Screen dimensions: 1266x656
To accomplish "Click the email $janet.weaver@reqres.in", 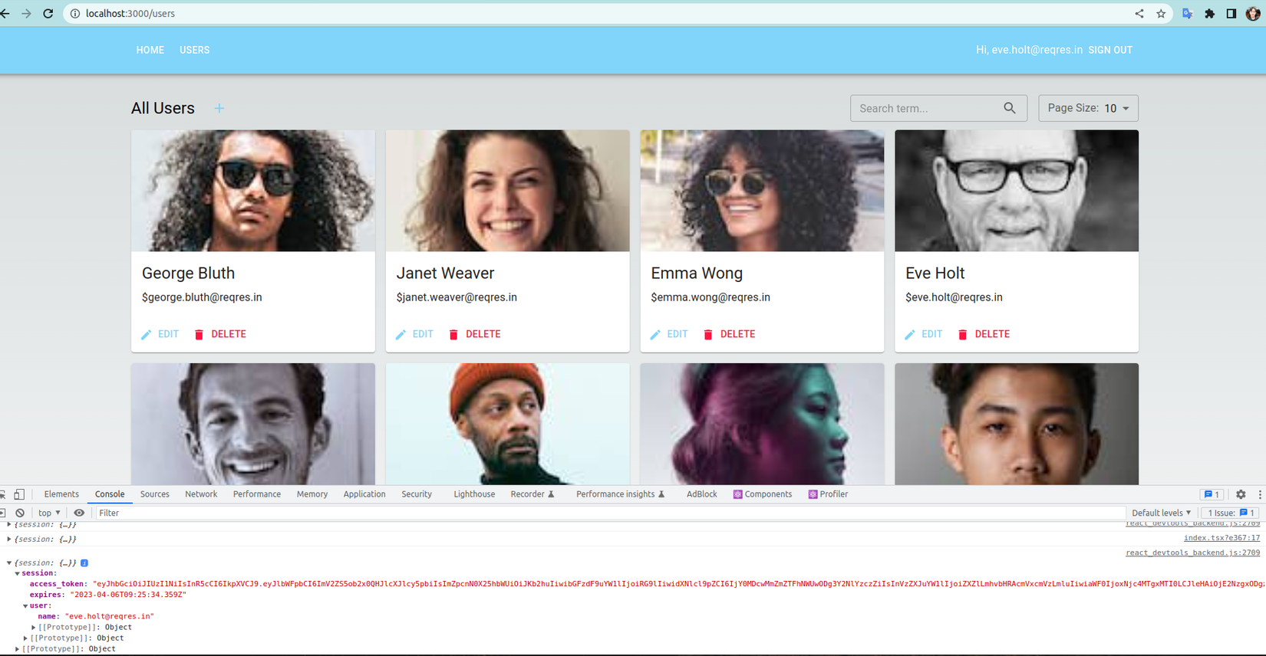I will 457,297.
